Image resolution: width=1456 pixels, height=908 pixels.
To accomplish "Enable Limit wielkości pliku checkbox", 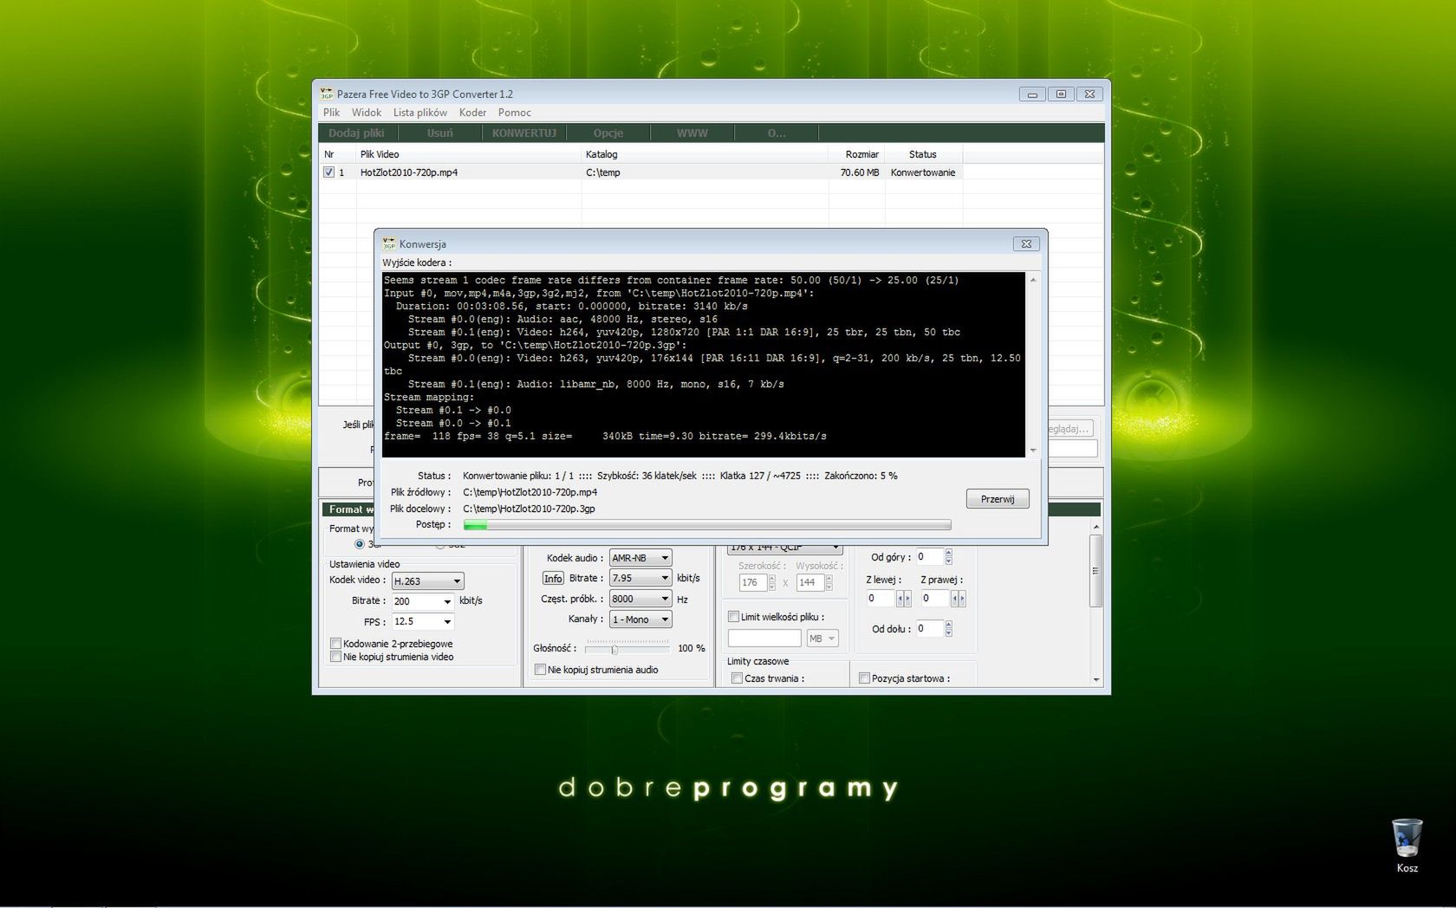I will pyautogui.click(x=734, y=617).
